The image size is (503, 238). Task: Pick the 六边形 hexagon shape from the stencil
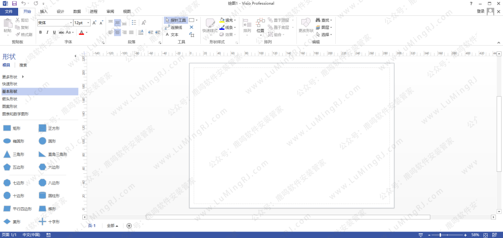tap(42, 167)
